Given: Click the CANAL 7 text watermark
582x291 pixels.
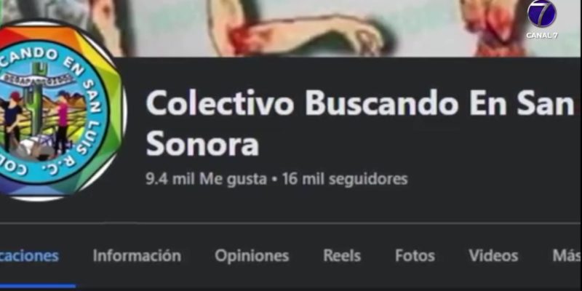Looking at the screenshot, I should click(542, 35).
